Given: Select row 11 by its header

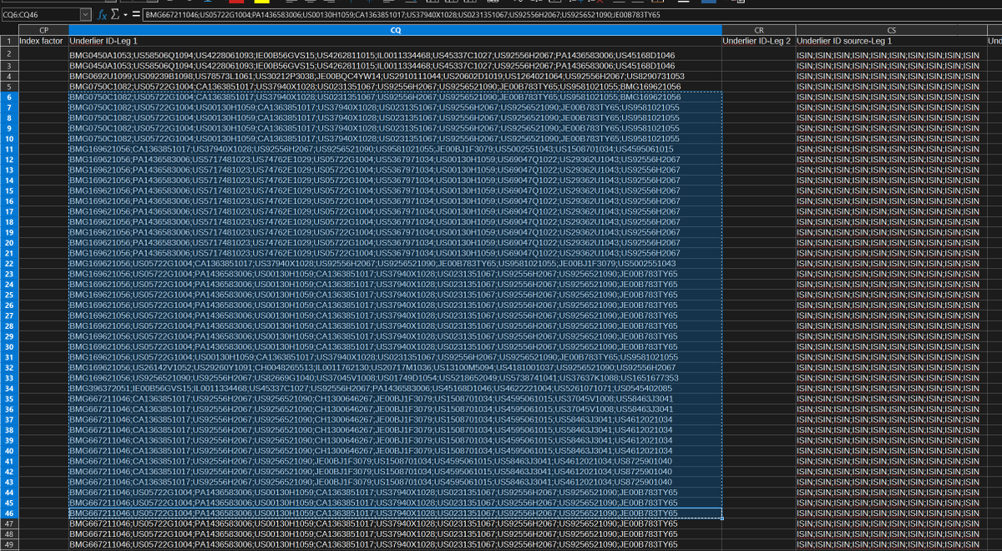Looking at the screenshot, I should coord(8,149).
